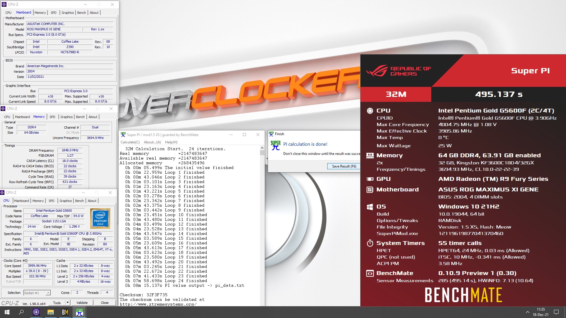Open the Tools dropdown arrow in CPU-Z
Image resolution: width=566 pixels, height=318 pixels.
point(68,303)
